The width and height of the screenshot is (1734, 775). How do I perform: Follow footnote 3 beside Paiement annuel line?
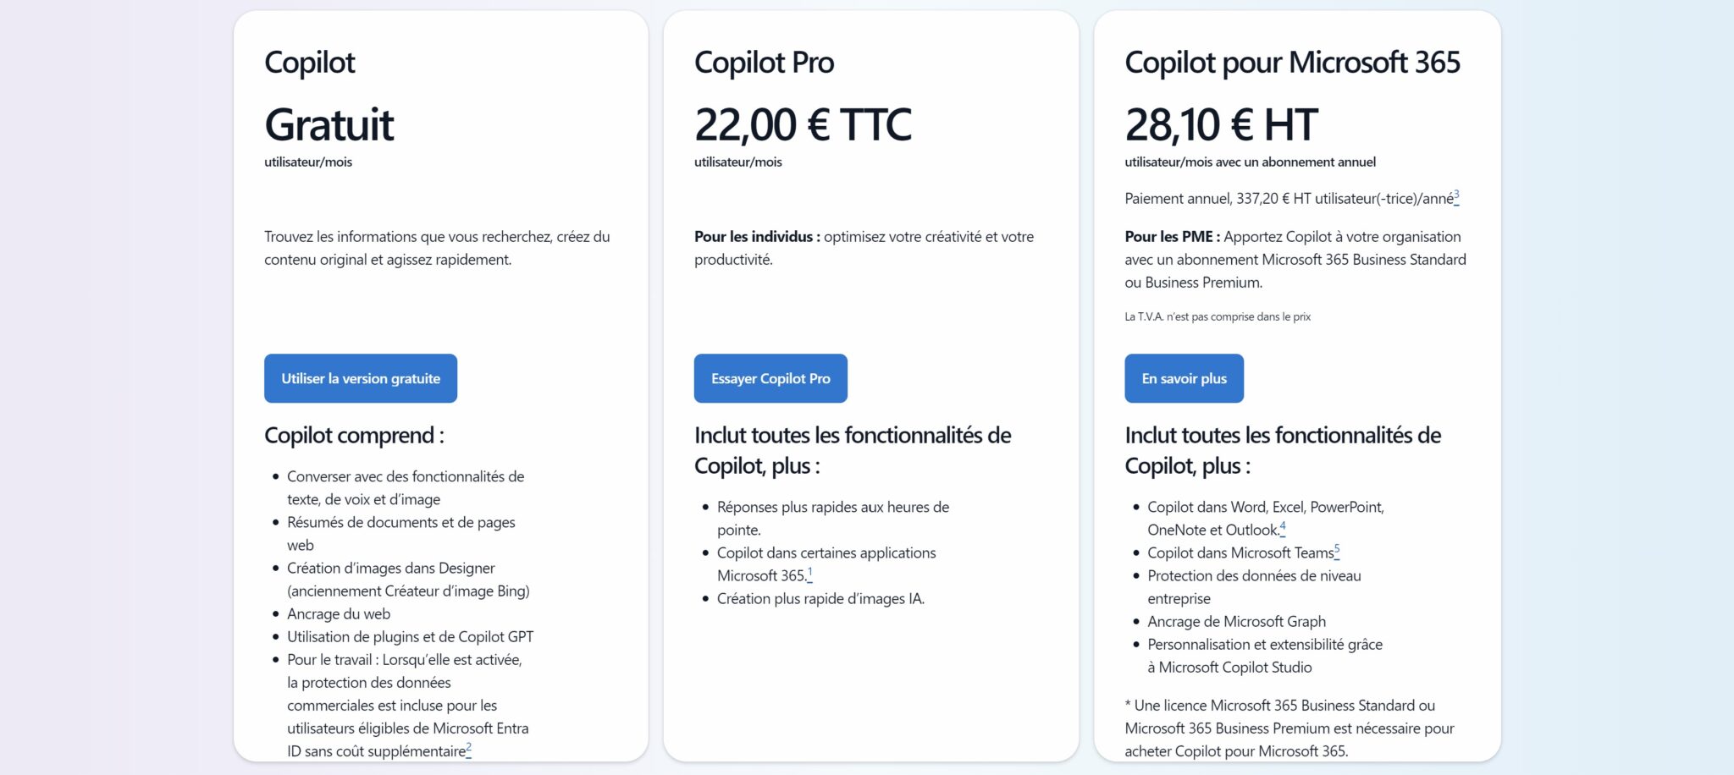click(1456, 196)
